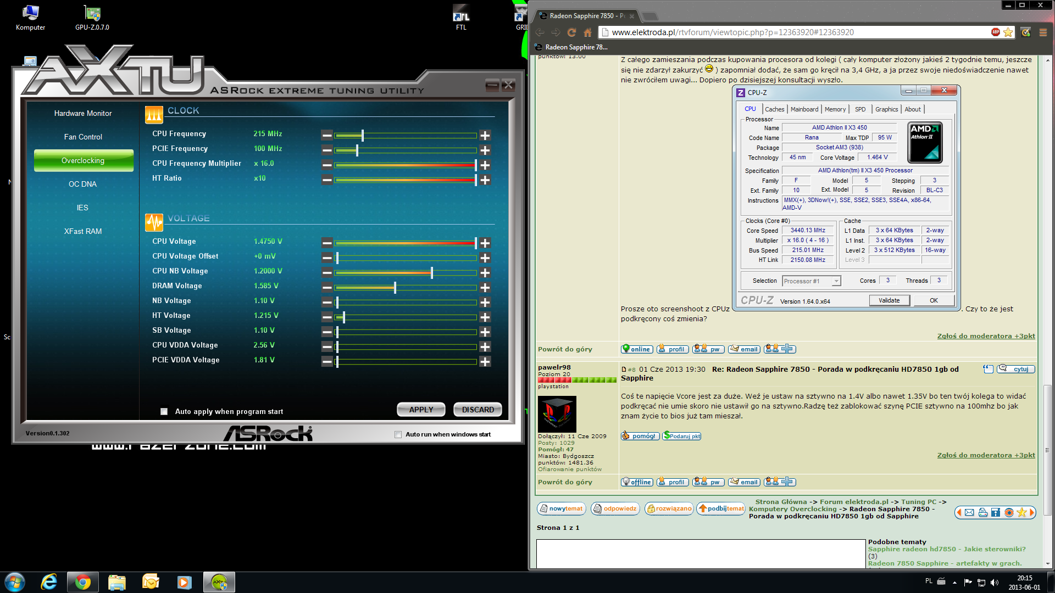This screenshot has height=593, width=1055.
Task: Click plus icon for CPU Frequency
Action: pyautogui.click(x=485, y=135)
